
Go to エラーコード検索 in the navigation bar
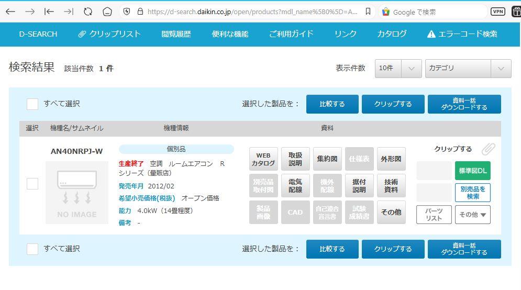462,34
